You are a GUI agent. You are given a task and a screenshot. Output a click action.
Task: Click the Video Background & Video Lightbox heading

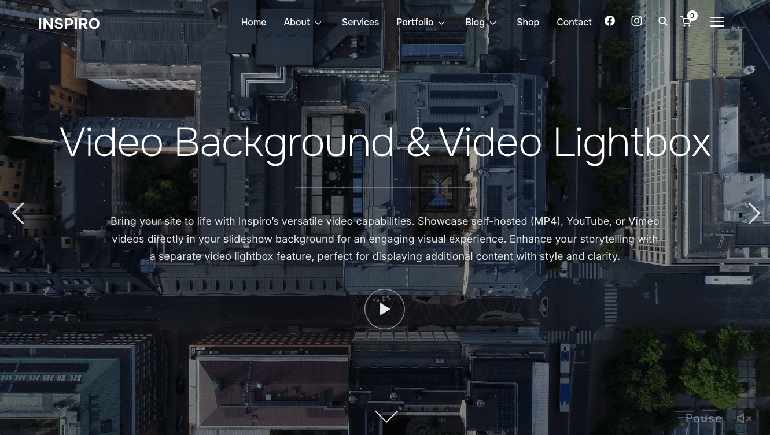coord(385,142)
